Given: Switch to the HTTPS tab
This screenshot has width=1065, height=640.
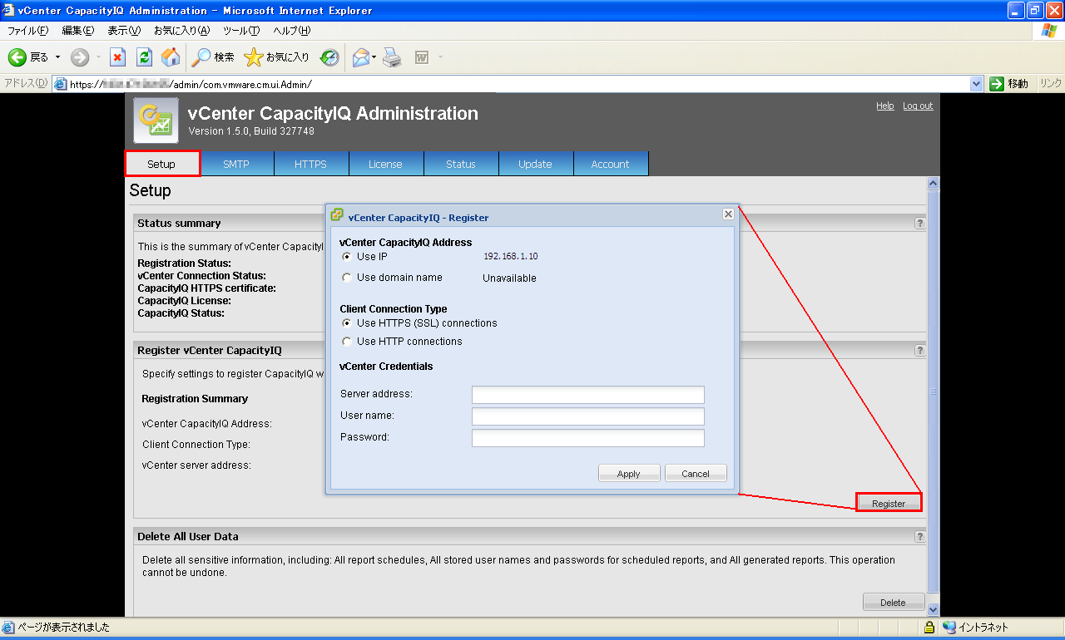Looking at the screenshot, I should click(x=310, y=164).
